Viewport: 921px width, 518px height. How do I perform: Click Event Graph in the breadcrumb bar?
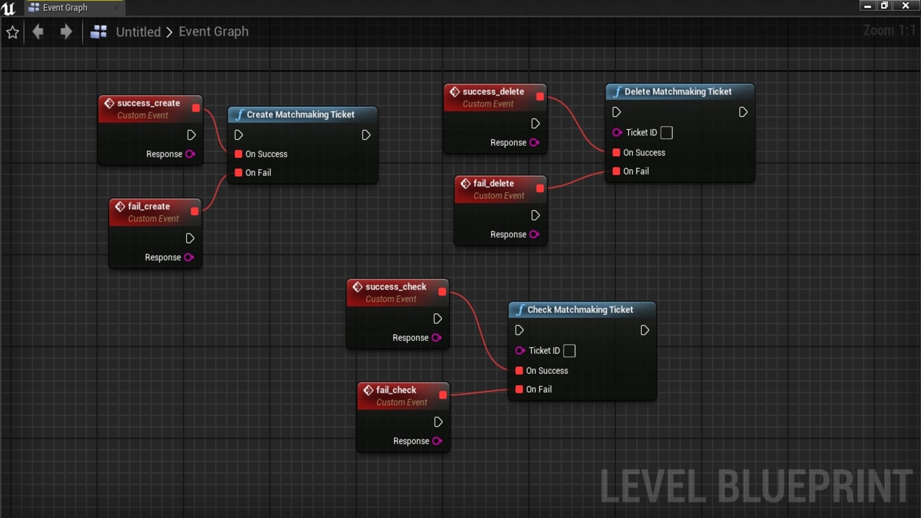[x=213, y=32]
